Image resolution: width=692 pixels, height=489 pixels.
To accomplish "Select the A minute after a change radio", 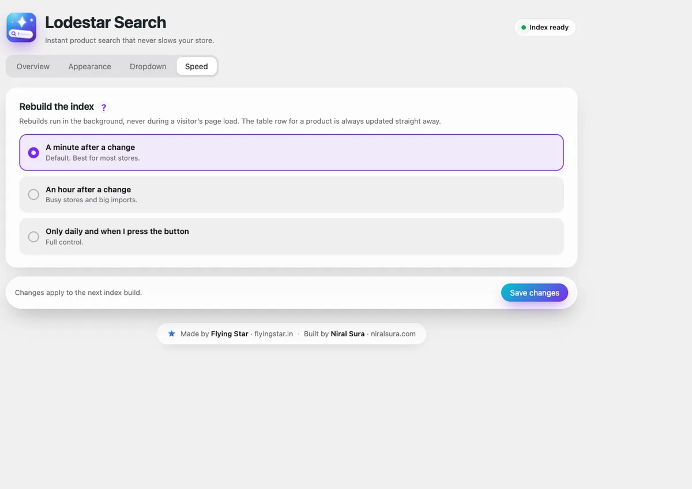I will point(33,153).
